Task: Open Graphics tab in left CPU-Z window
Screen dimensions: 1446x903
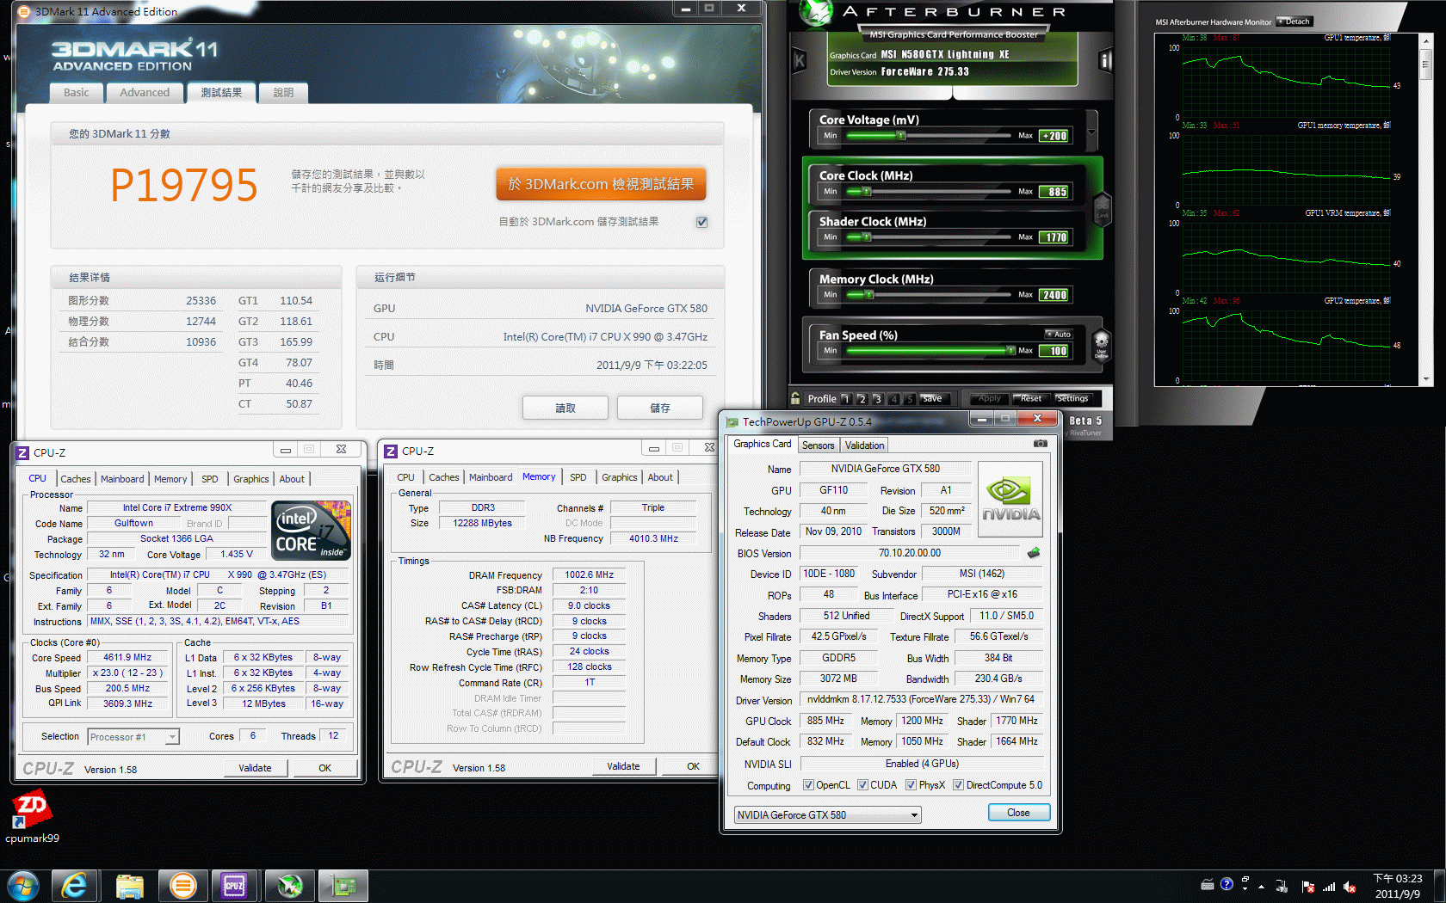Action: point(251,479)
